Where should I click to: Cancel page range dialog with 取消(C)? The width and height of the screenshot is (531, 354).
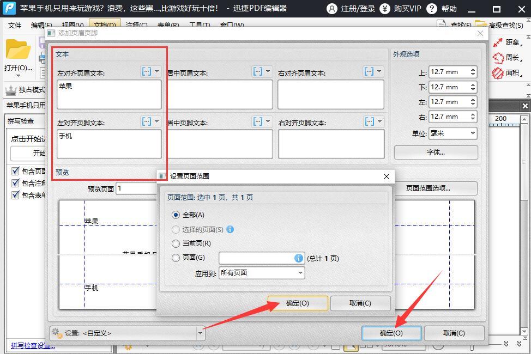tap(360, 303)
